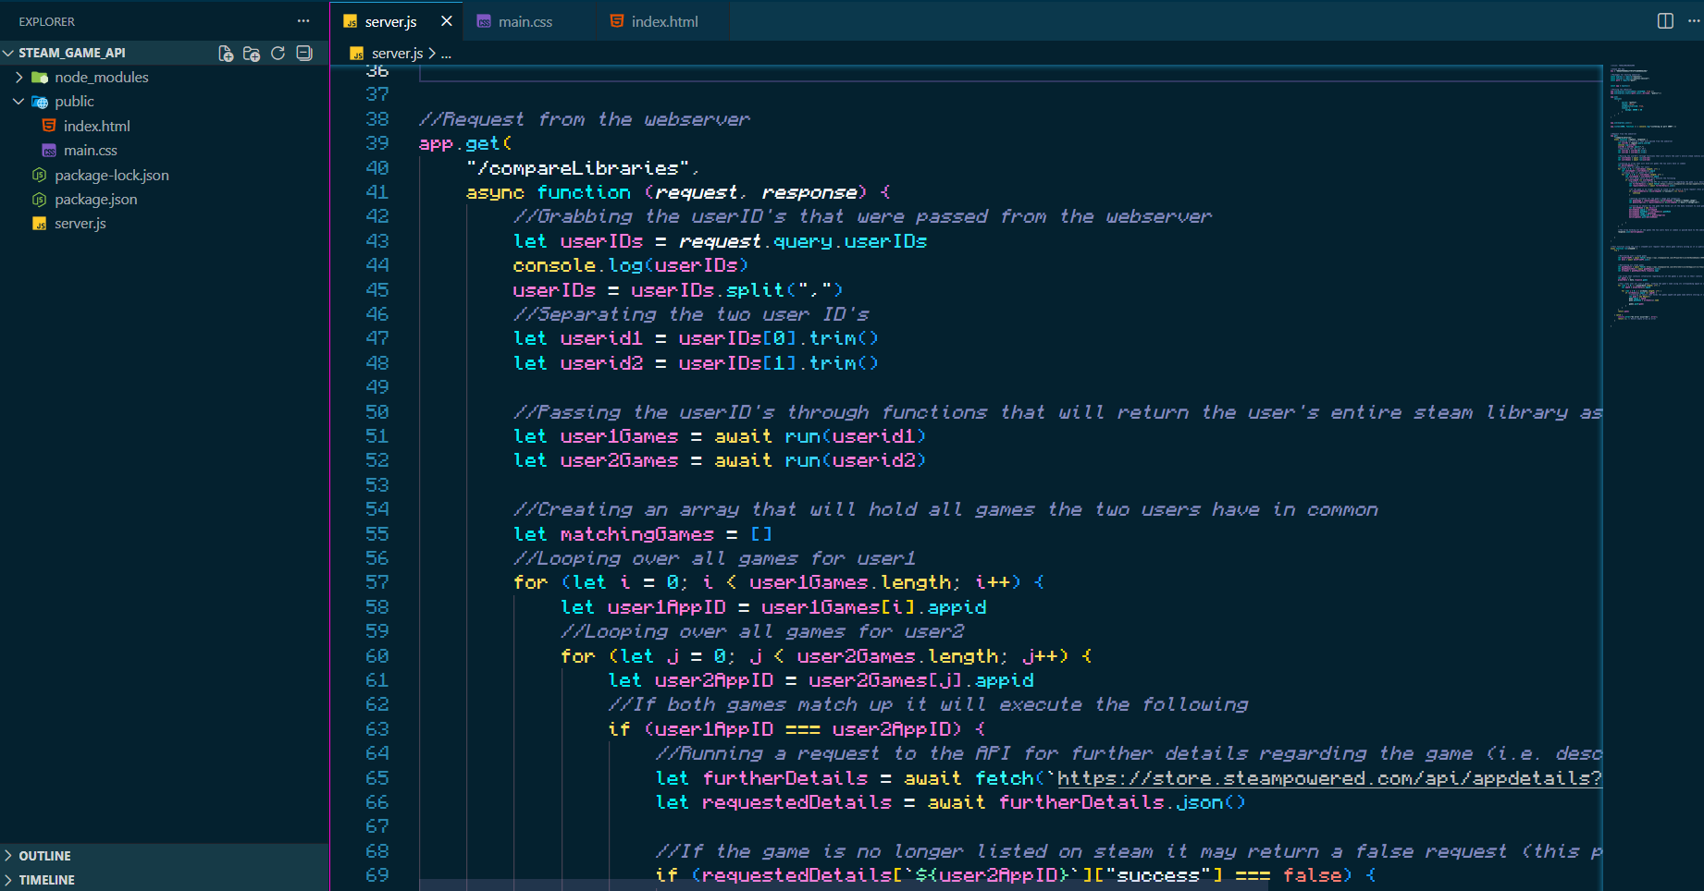Switch to the index.html tab
The height and width of the screenshot is (891, 1704).
pos(664,19)
